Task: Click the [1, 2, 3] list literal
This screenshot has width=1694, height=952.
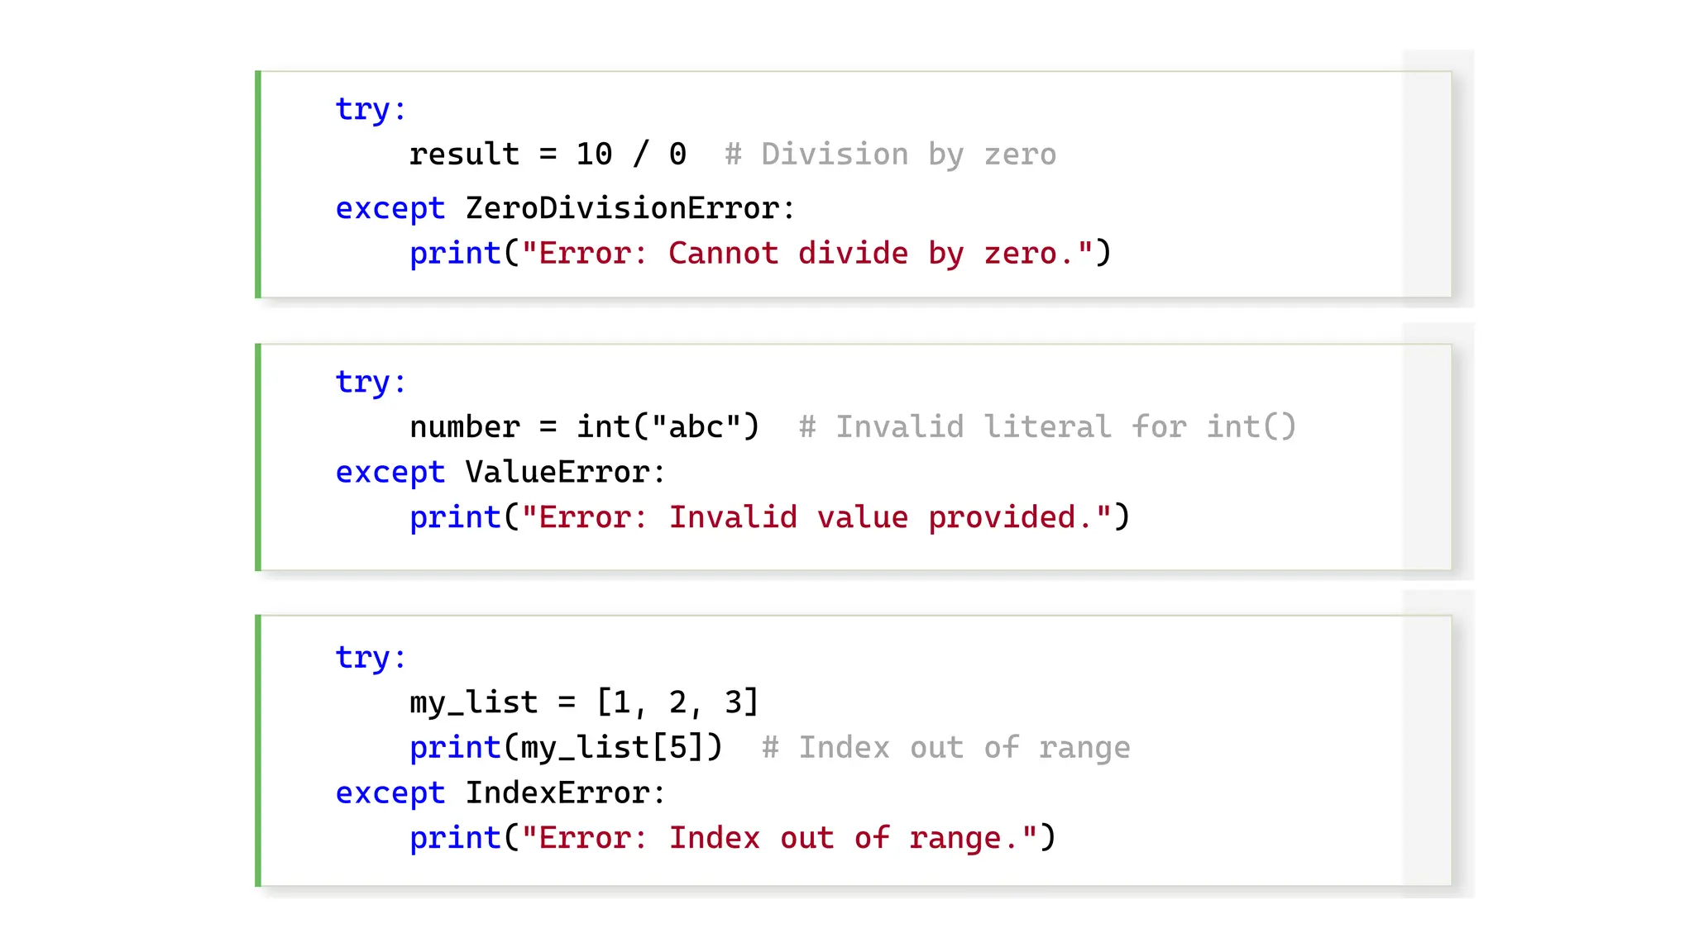Action: point(677,702)
